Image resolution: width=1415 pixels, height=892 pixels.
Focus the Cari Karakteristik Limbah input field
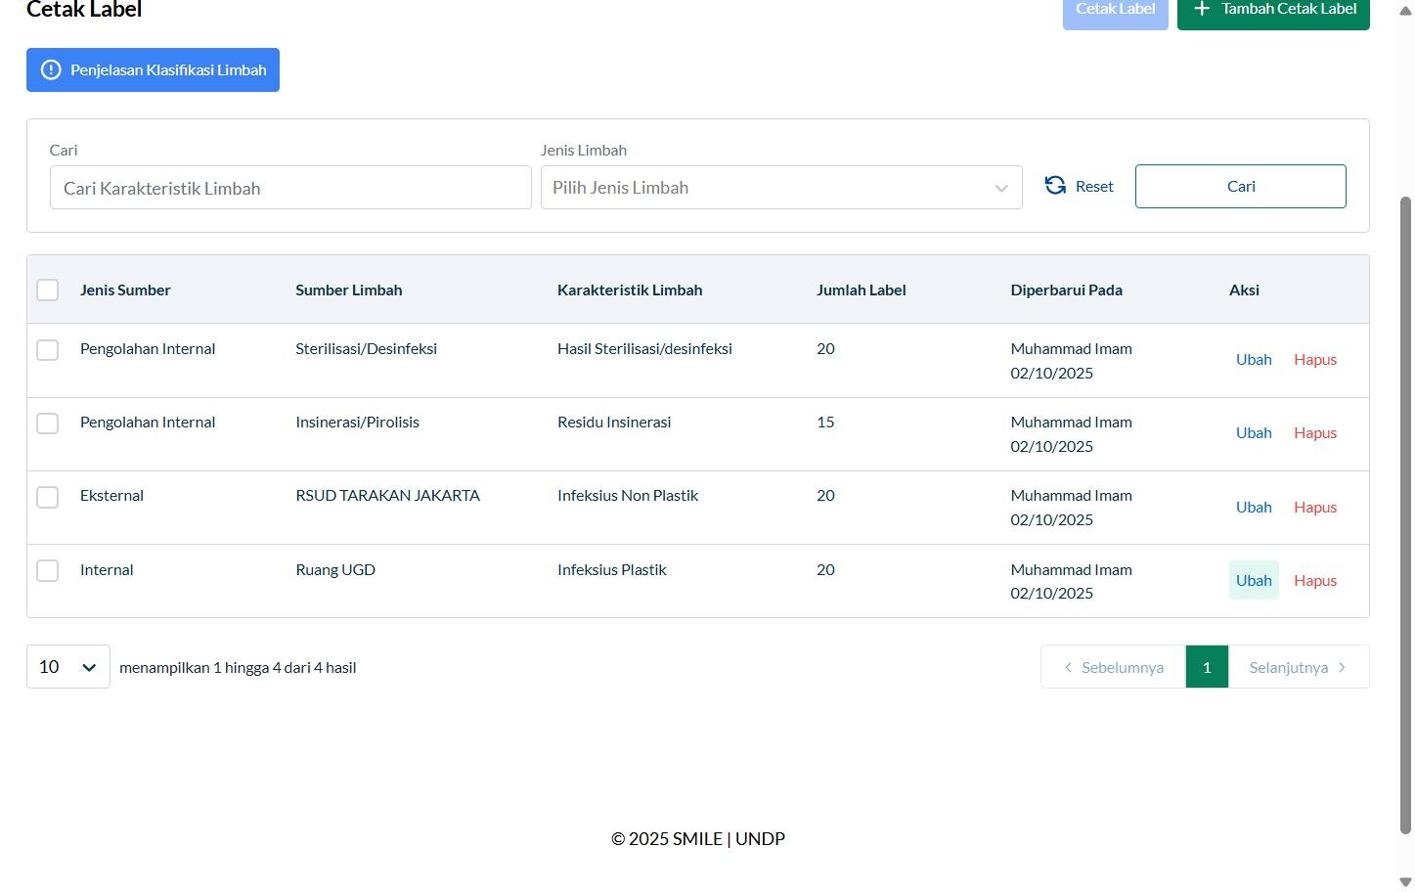pyautogui.click(x=290, y=187)
